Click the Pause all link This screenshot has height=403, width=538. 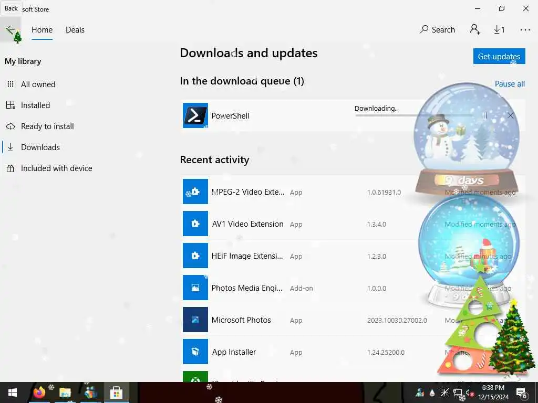click(510, 83)
